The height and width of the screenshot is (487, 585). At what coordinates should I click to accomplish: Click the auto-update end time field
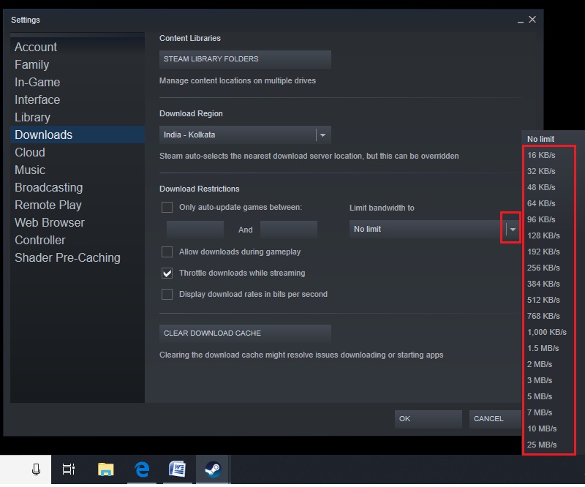pyautogui.click(x=289, y=230)
